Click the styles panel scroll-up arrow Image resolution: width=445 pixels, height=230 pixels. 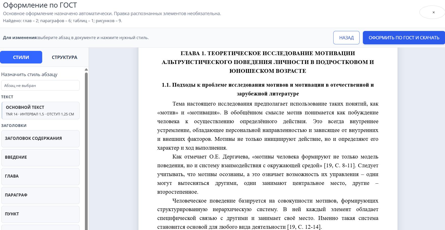(86, 70)
